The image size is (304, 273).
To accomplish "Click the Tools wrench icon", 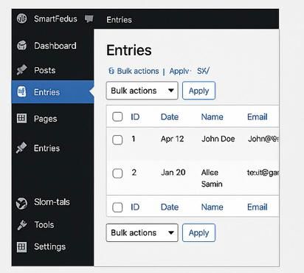I will 22,224.
